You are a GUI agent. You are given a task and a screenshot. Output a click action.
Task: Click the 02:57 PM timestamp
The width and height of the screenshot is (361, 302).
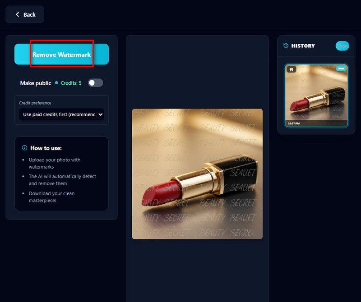point(294,124)
